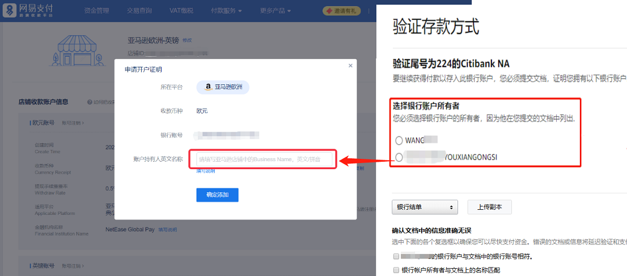Screen dimensions: 627x276
Task: Select the YOUXIANGONGSI owner radio button
Action: coord(399,157)
